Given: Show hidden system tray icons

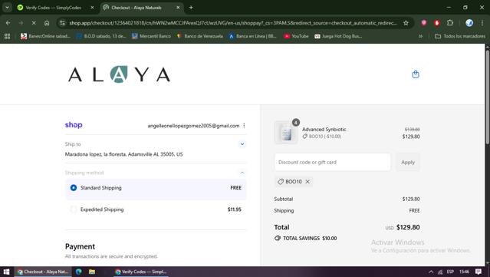Looking at the screenshot, I should (431, 272).
